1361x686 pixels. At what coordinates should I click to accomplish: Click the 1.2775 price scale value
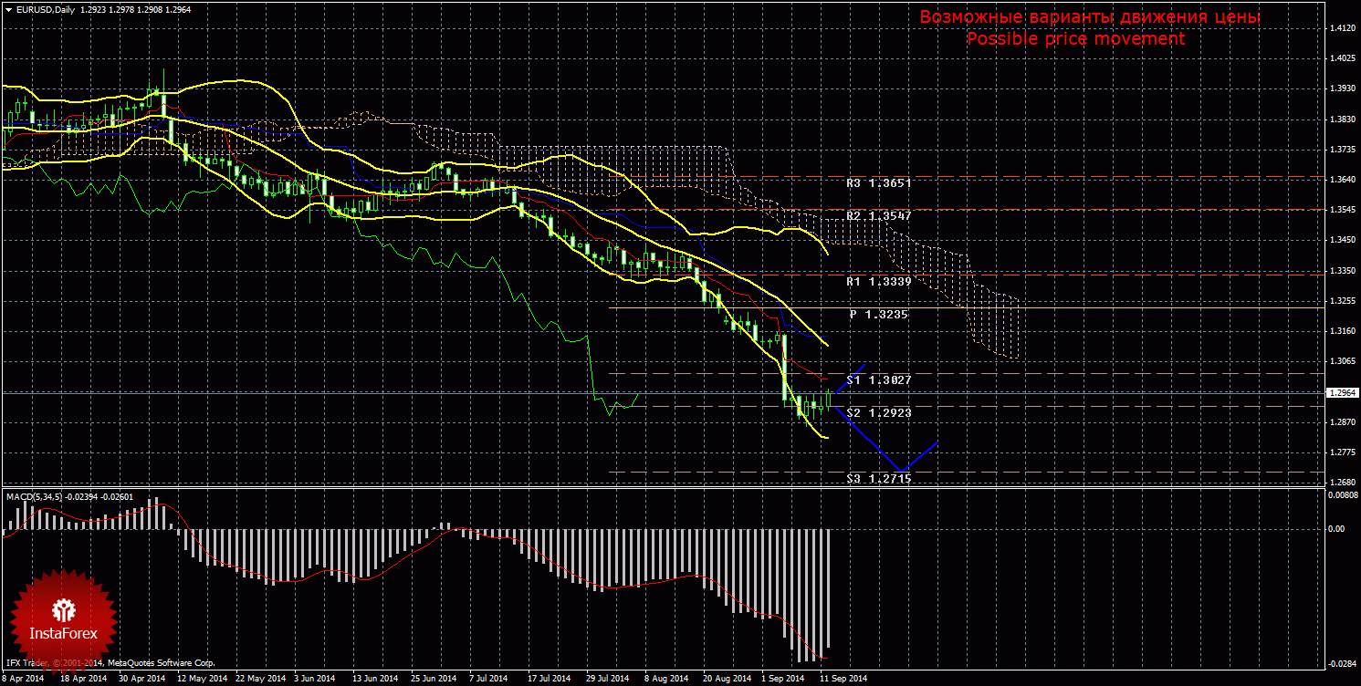point(1343,452)
